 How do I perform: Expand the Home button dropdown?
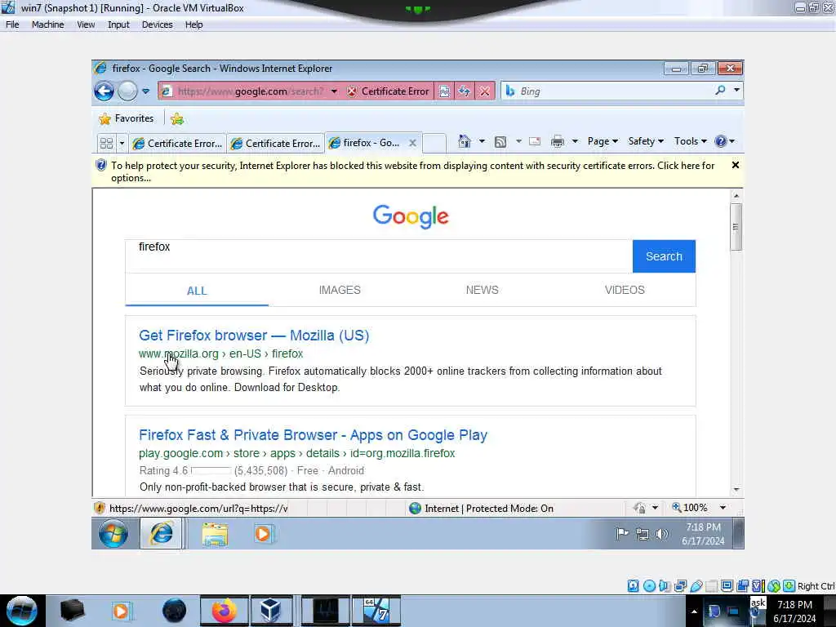click(x=482, y=141)
